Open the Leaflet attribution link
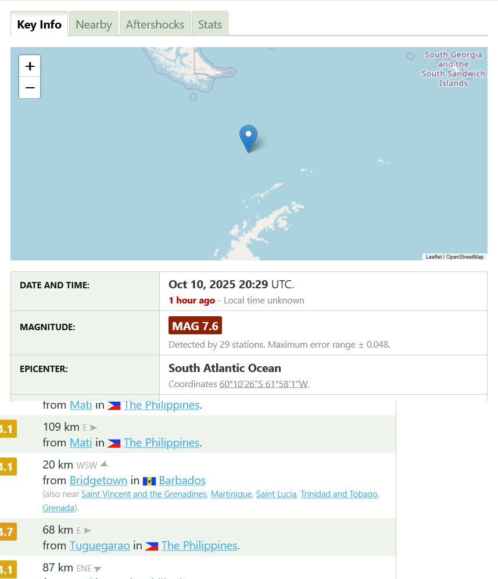Screen dimensions: 498x579 click(x=433, y=256)
